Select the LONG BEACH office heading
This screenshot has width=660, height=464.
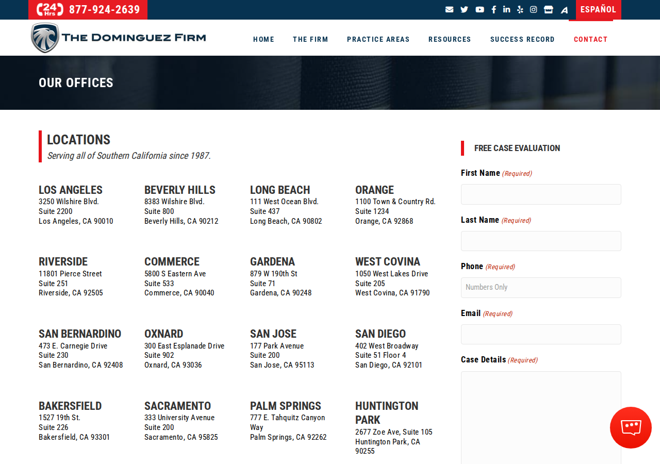pyautogui.click(x=280, y=190)
